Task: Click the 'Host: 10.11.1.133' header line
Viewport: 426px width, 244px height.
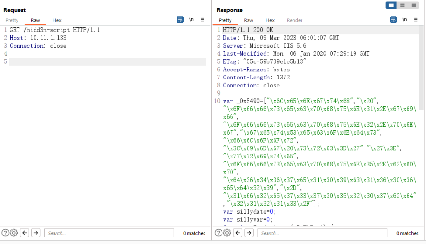Action: [38, 38]
